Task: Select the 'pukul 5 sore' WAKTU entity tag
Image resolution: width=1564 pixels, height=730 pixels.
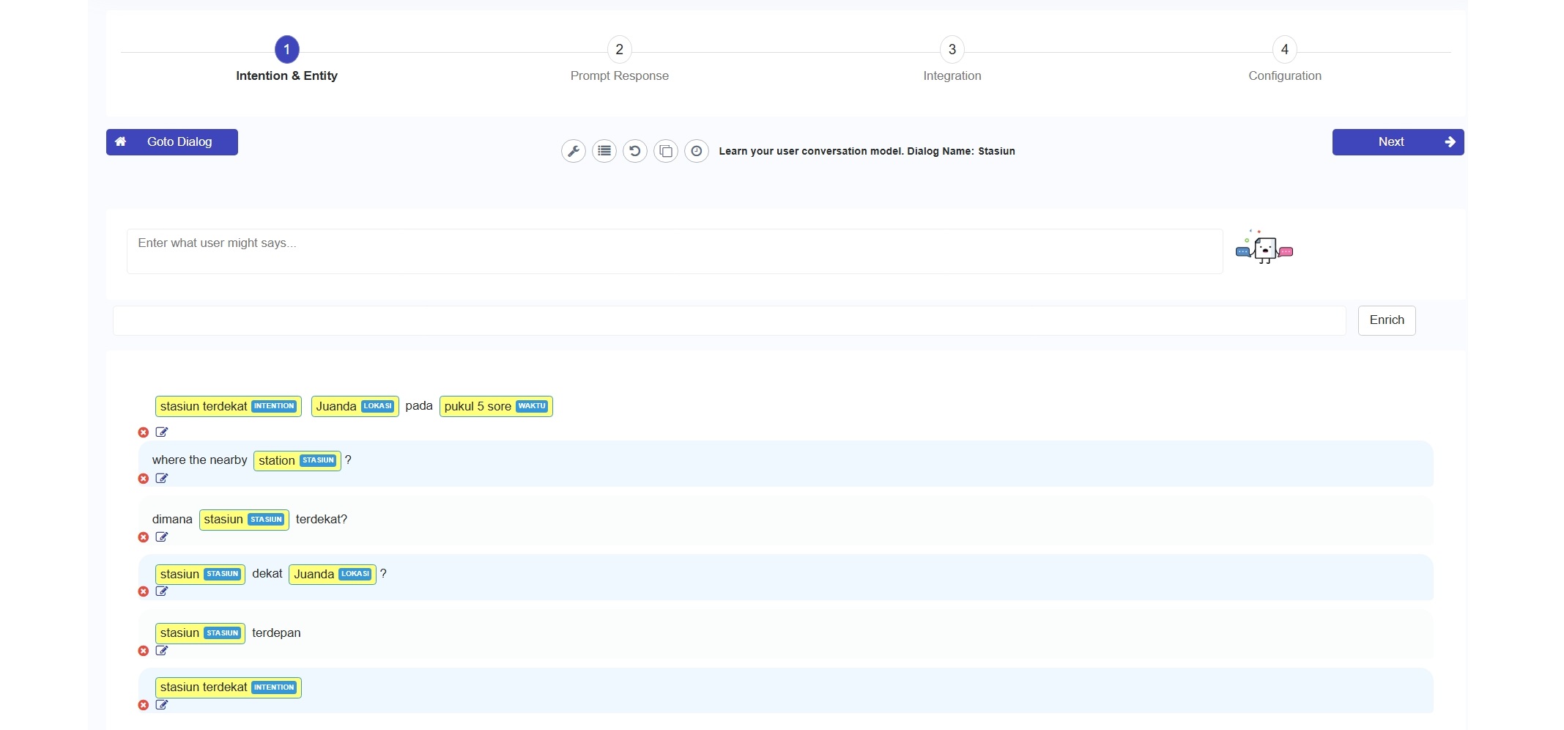Action: point(496,406)
